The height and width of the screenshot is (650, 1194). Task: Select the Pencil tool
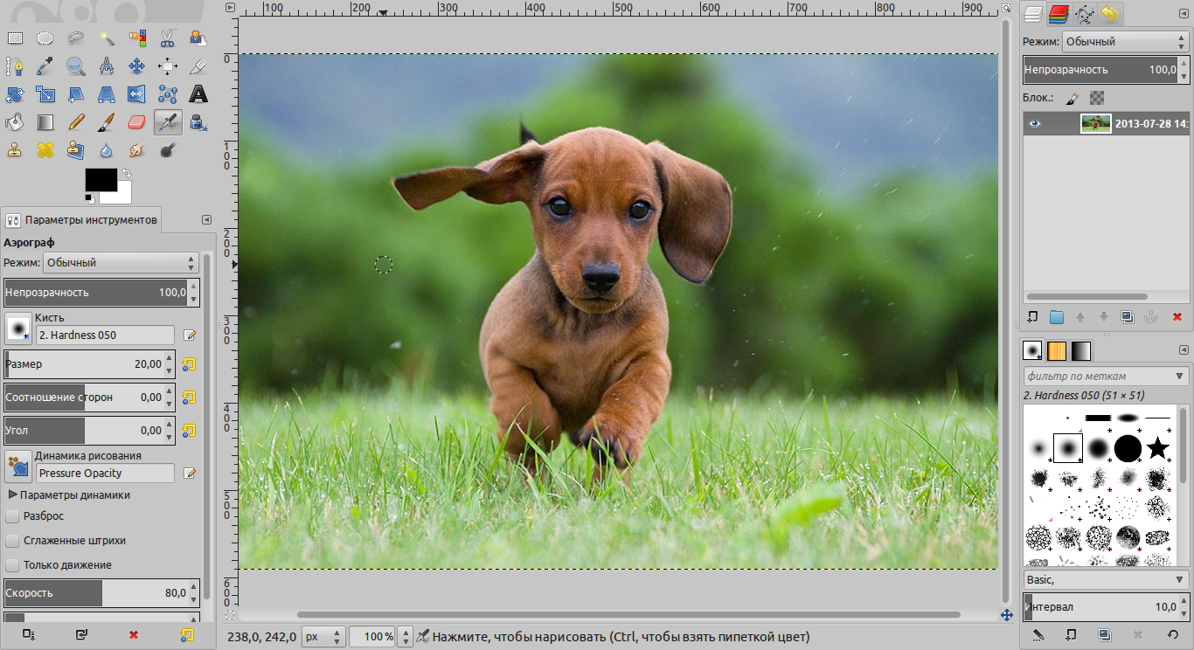click(76, 122)
